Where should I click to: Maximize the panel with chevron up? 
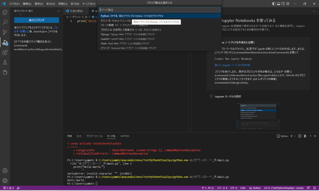tap(311, 136)
